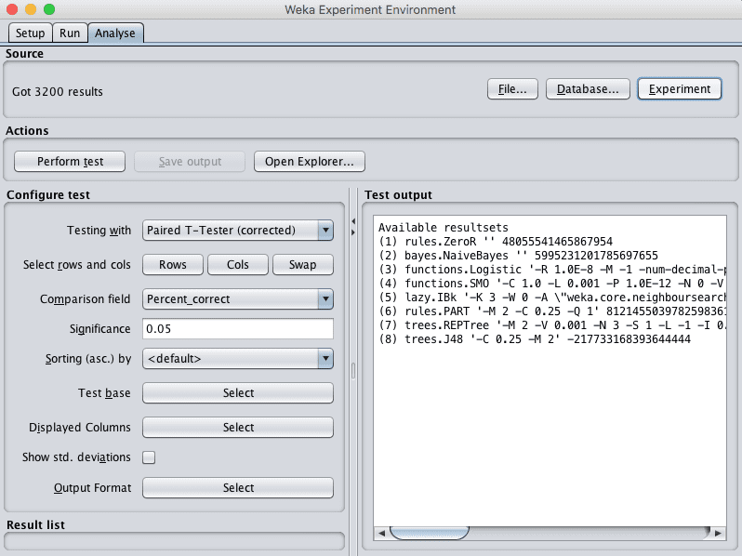The width and height of the screenshot is (742, 556).
Task: Expand the Comparison field dropdown
Action: tap(238, 299)
